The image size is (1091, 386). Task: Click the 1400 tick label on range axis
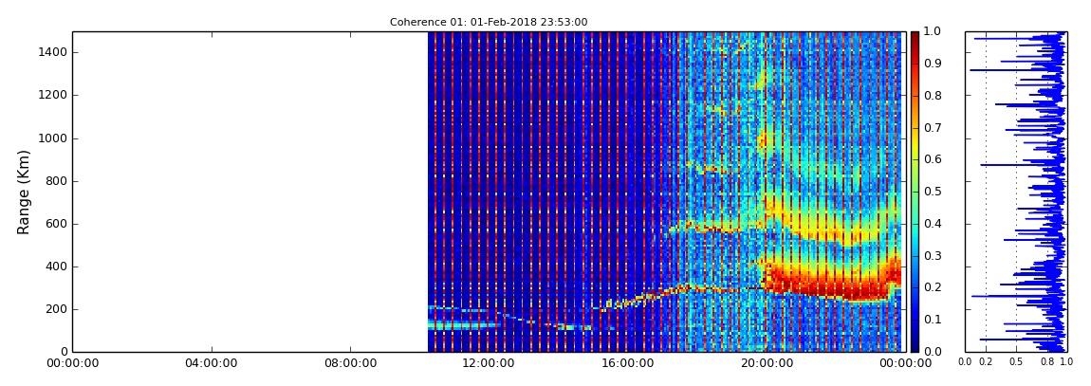tap(53, 53)
